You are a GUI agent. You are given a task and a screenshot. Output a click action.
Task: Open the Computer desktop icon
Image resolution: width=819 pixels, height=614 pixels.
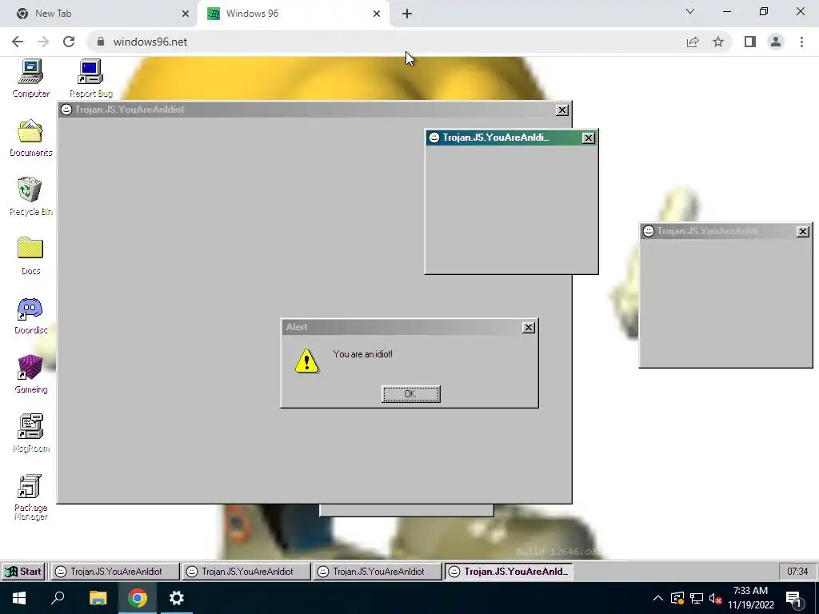[30, 78]
